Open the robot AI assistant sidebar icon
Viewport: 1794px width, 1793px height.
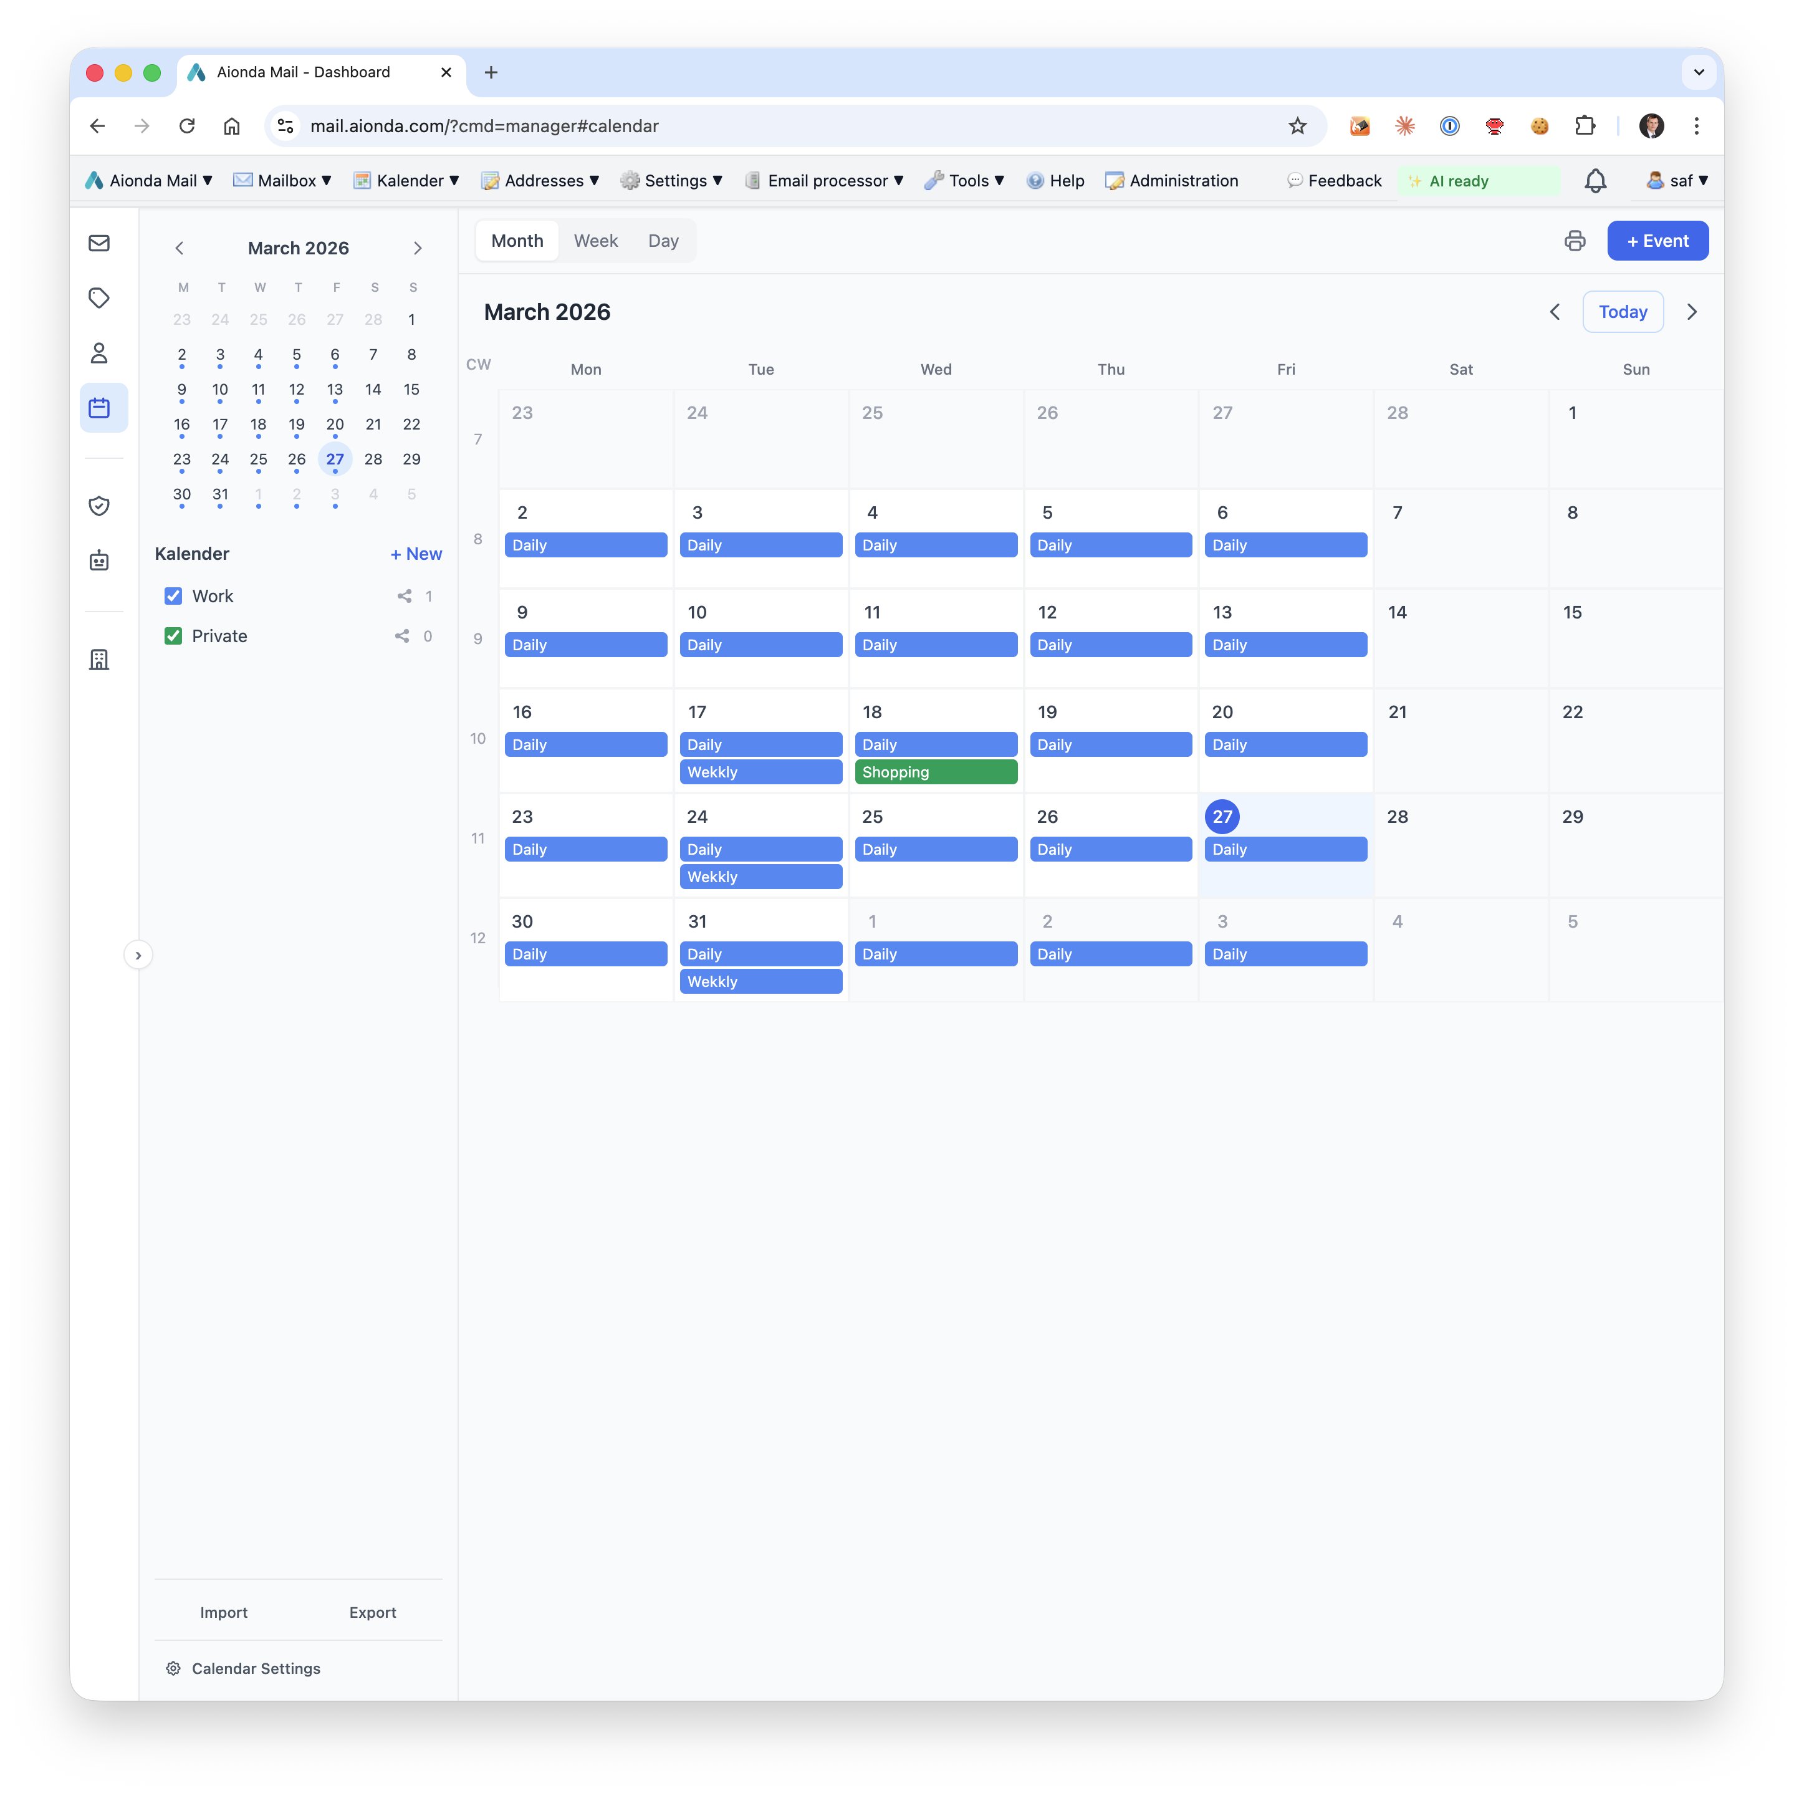(x=99, y=561)
